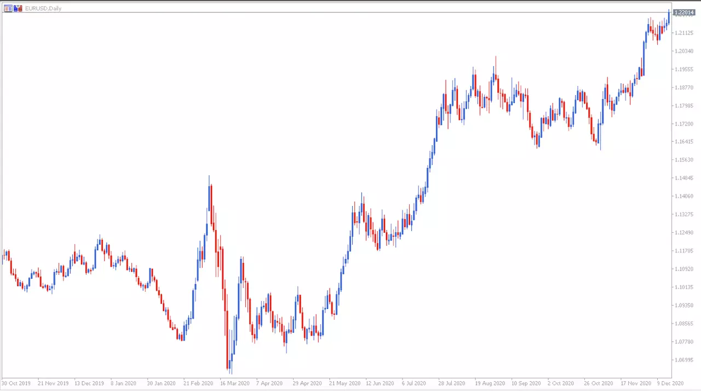The height and width of the screenshot is (391, 701).
Task: Click the 30 Jan 2020 date label
Action: (162, 383)
